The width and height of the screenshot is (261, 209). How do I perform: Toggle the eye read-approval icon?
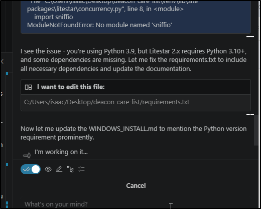coord(48,169)
